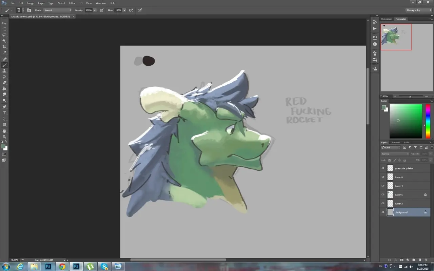Open the foreground color picker in toolbox
This screenshot has width=434, height=271.
(3, 146)
